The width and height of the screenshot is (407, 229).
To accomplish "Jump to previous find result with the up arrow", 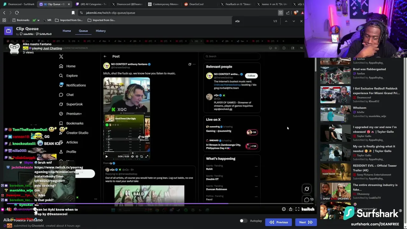I will point(286,21).
